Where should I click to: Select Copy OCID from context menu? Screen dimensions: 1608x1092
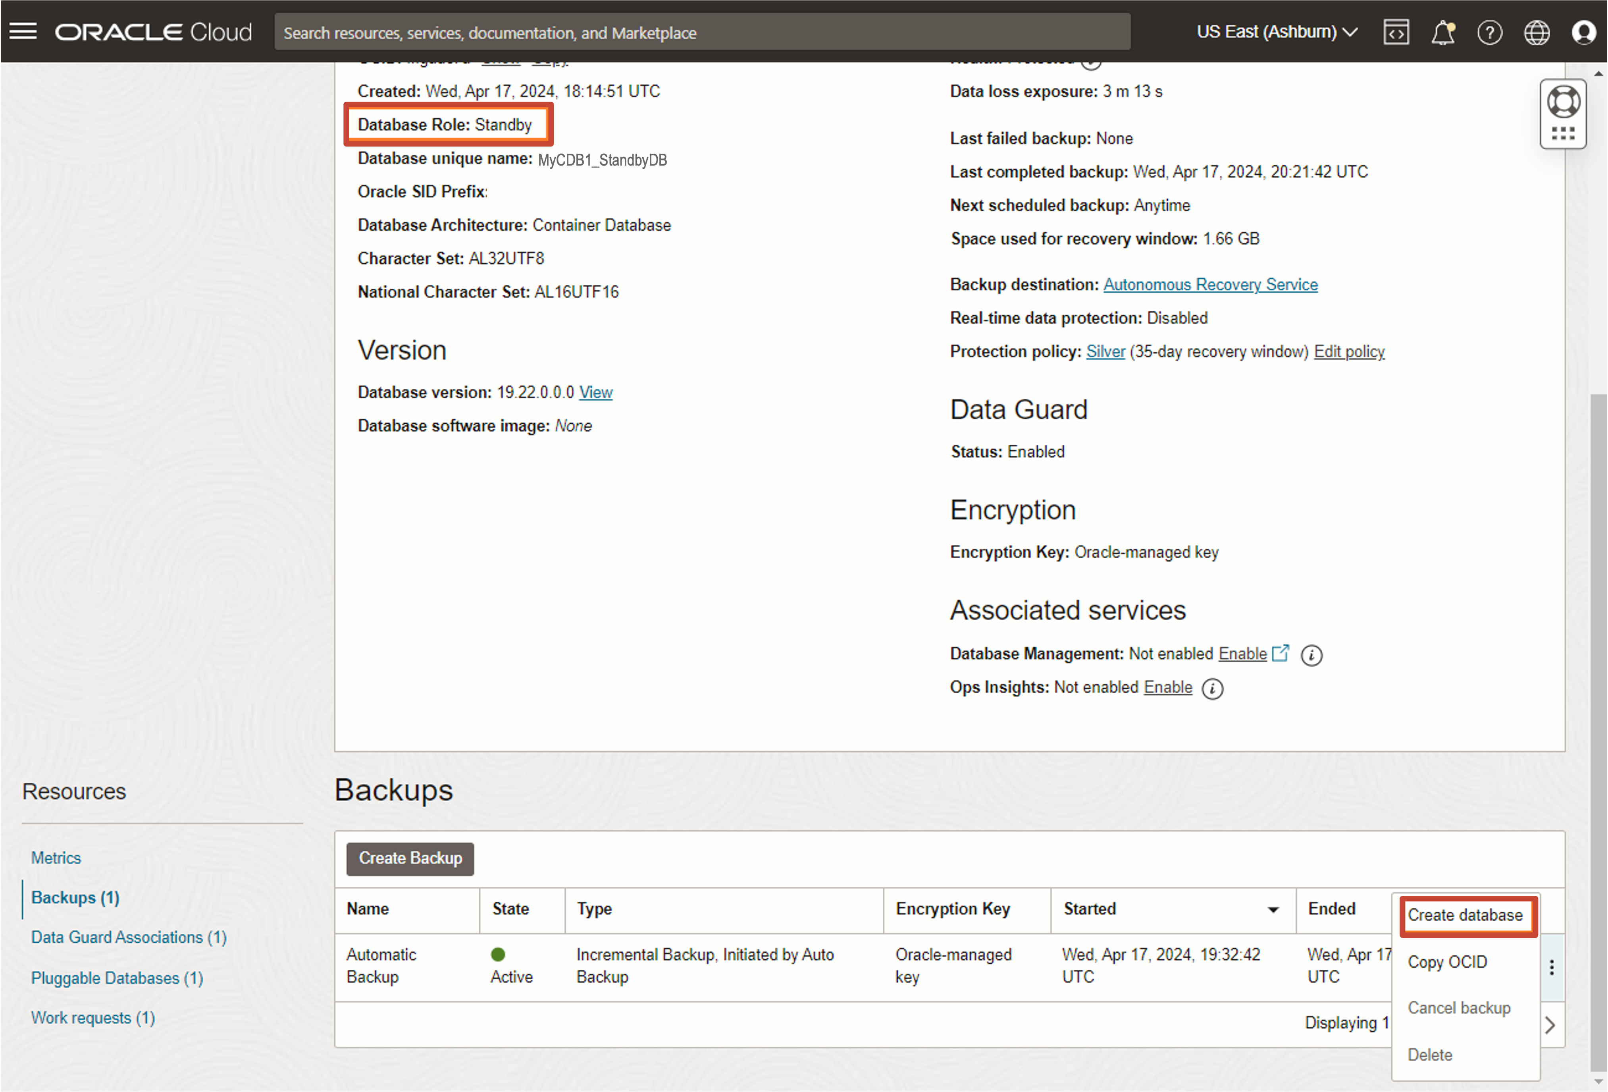(1448, 962)
